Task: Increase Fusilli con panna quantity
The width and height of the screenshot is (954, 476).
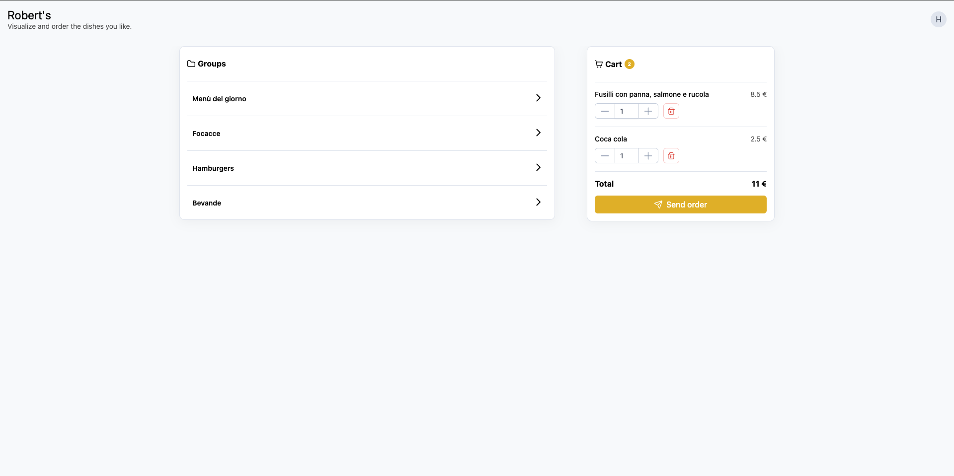Action: 648,111
